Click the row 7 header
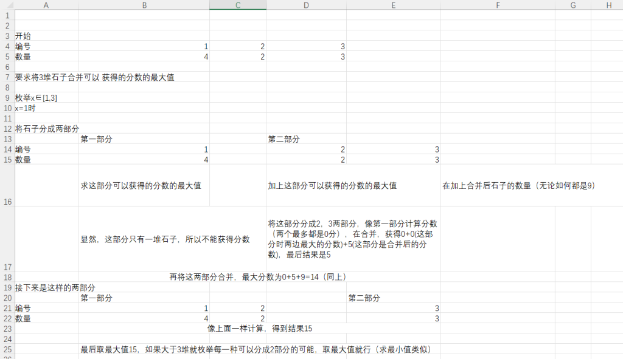Screen dimensions: 623x359 pyautogui.click(x=7, y=77)
